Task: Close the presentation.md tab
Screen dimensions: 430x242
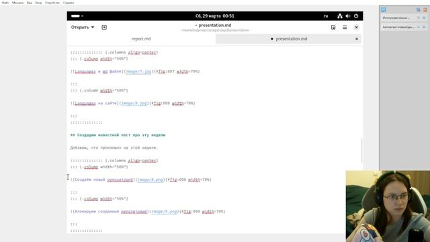Action: (357, 39)
